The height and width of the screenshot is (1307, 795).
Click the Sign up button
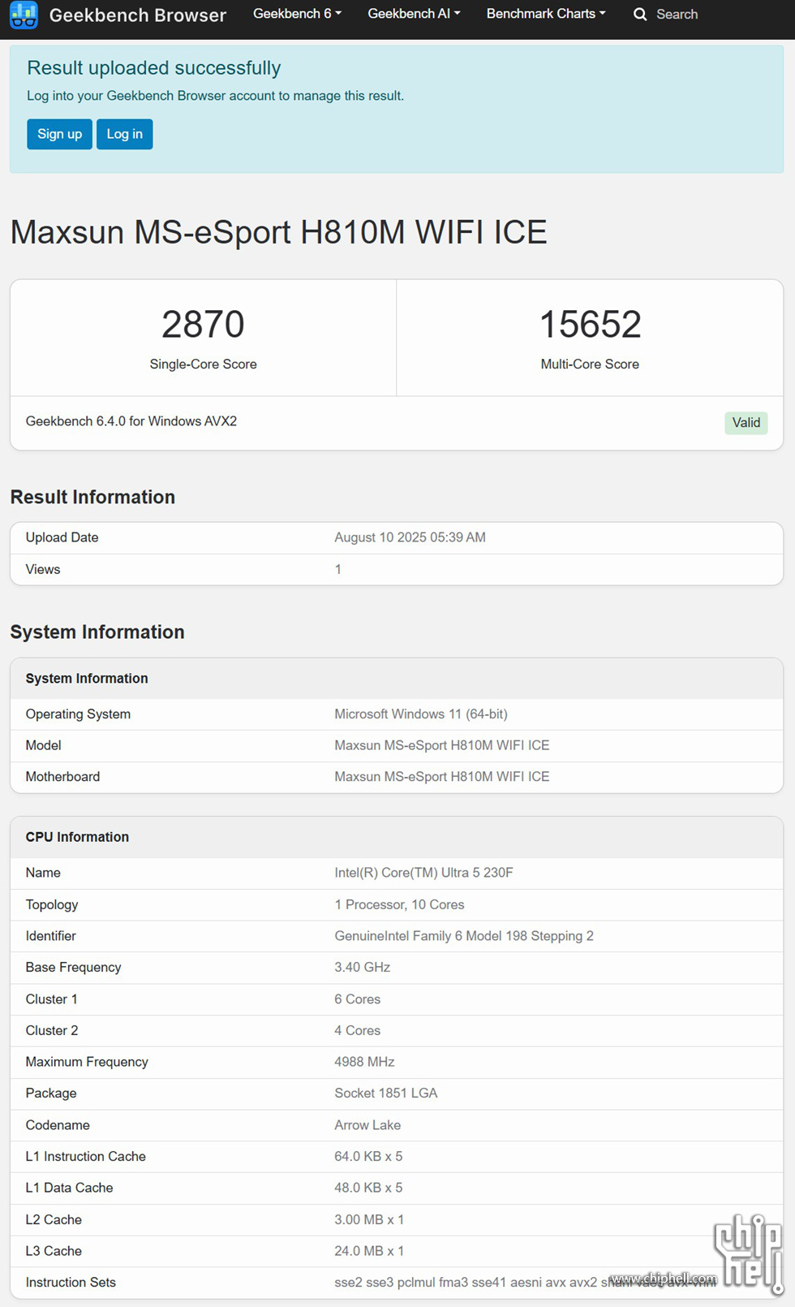59,134
